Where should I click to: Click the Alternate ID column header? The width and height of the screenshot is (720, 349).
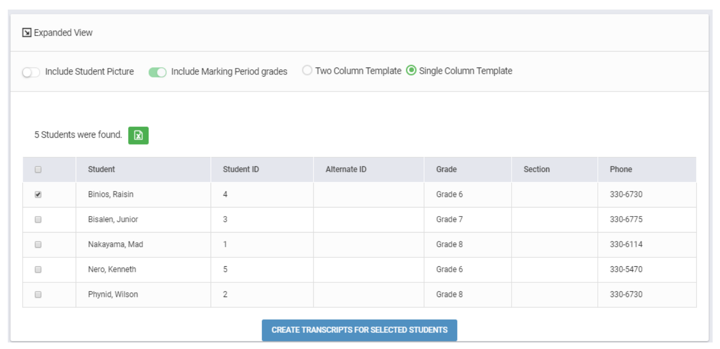[346, 169]
